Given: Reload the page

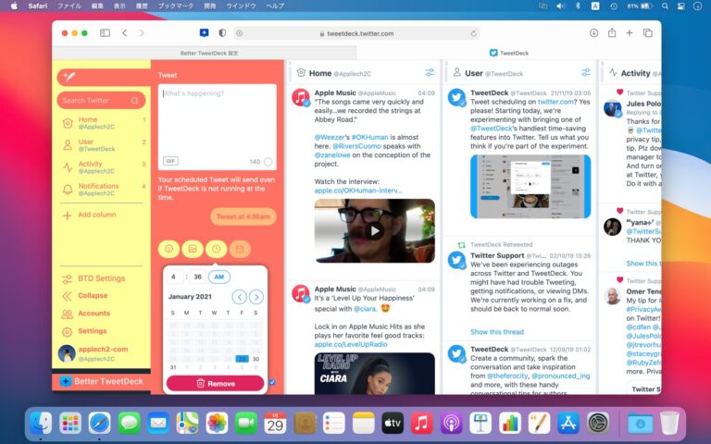Looking at the screenshot, I should pos(473,33).
